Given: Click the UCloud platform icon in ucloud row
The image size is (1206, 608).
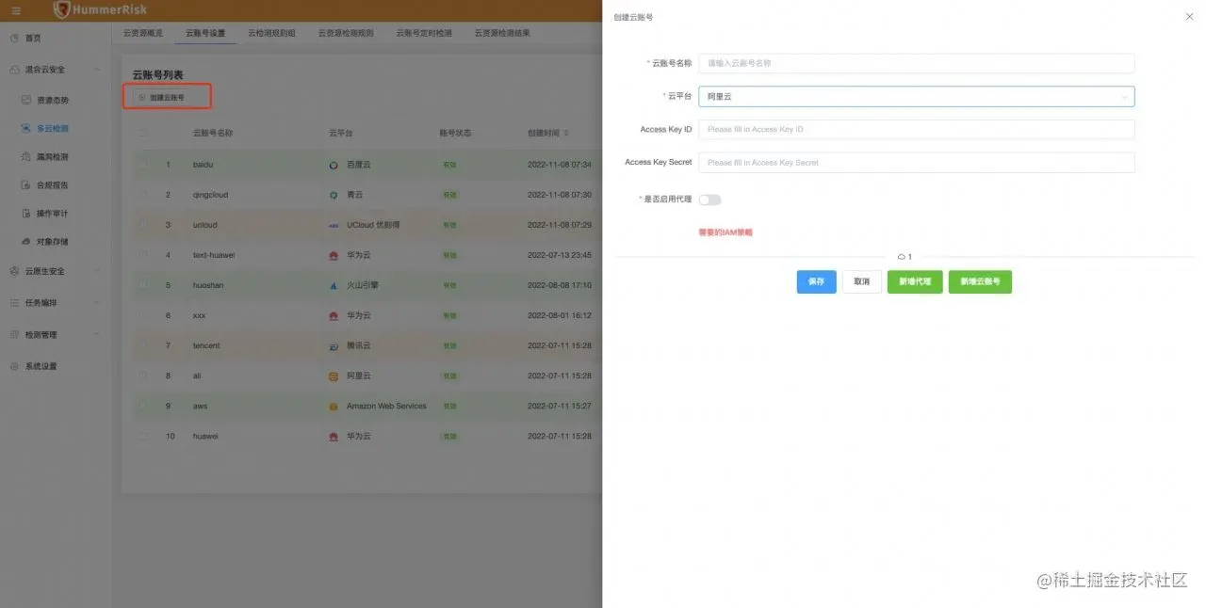Looking at the screenshot, I should click(334, 225).
